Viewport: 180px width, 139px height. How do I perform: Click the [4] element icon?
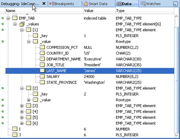point(28,111)
